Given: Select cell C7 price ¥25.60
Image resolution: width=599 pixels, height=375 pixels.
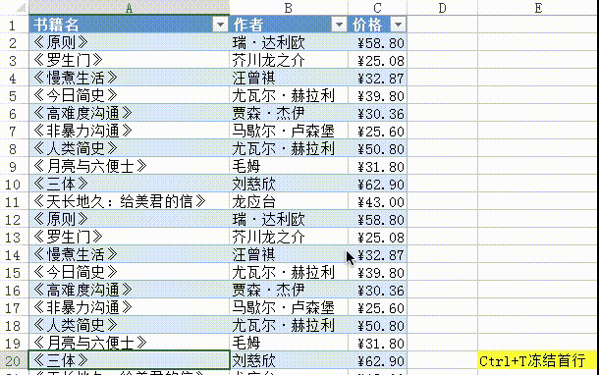Looking at the screenshot, I should tap(377, 131).
